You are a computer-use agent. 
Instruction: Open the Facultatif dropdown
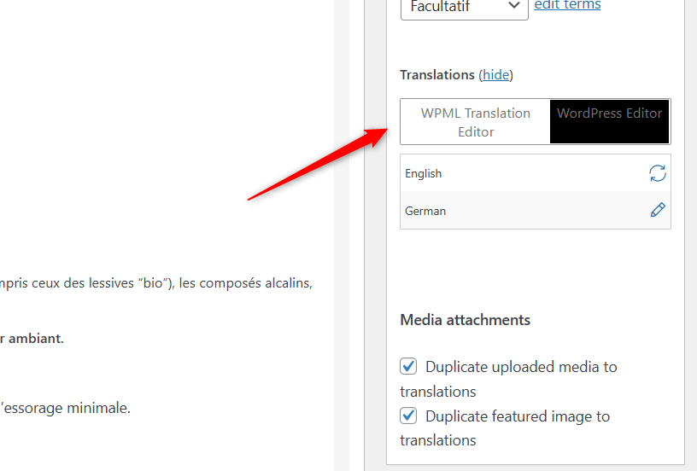[x=465, y=7]
